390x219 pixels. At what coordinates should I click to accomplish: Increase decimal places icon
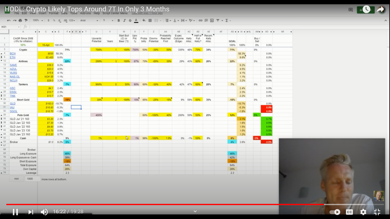pos(65,21)
